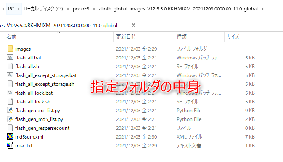Select the flash_all_except_storage.bat file name
The height and width of the screenshot is (162, 283).
tap(46, 75)
